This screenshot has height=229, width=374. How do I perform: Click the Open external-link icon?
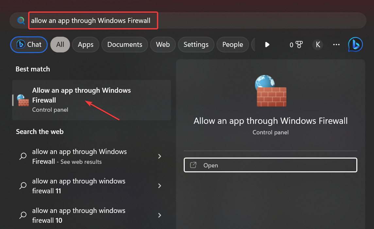click(193, 165)
